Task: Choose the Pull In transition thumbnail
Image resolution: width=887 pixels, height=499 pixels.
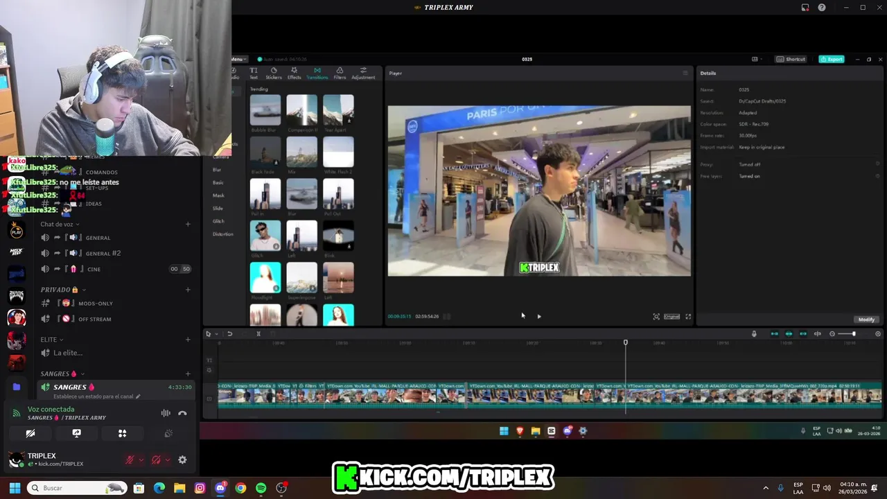Action: tap(265, 194)
